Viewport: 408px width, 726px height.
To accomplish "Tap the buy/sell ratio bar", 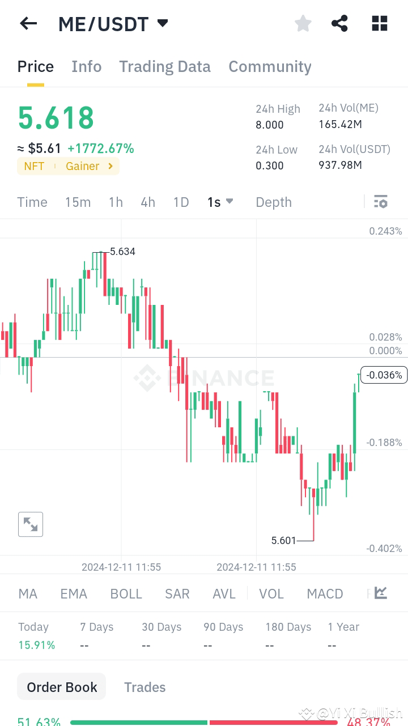I will 204,723.
